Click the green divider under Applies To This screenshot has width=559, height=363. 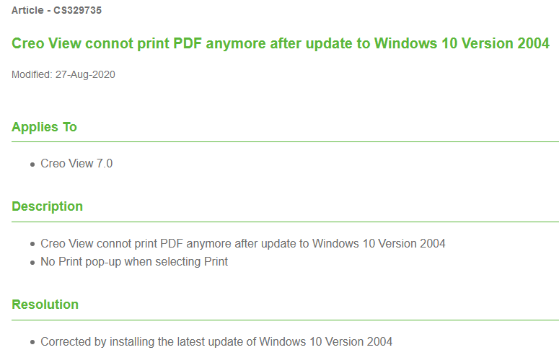285,142
